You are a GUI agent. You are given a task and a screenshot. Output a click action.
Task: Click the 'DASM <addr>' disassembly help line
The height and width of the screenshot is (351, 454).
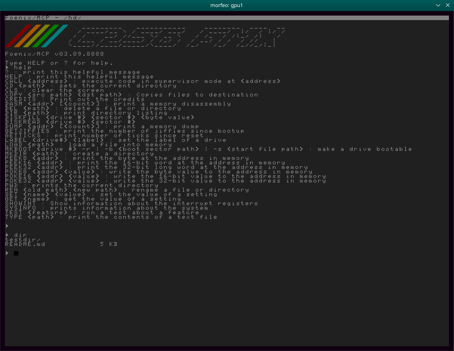point(118,104)
